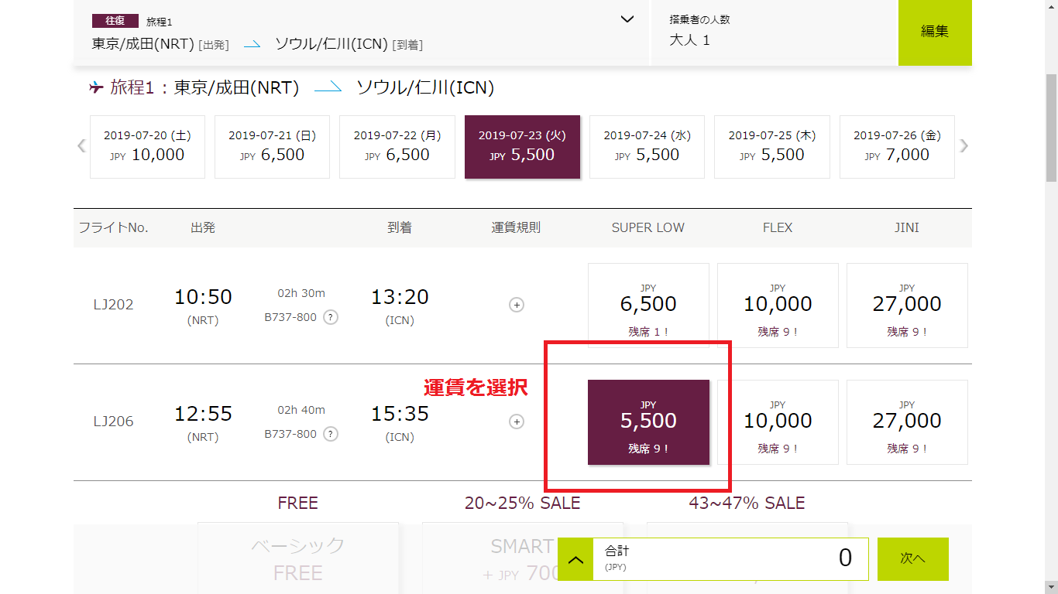This screenshot has width=1058, height=594.
Task: Select the 2019-07-24 (水) date tab
Action: pyautogui.click(x=647, y=147)
